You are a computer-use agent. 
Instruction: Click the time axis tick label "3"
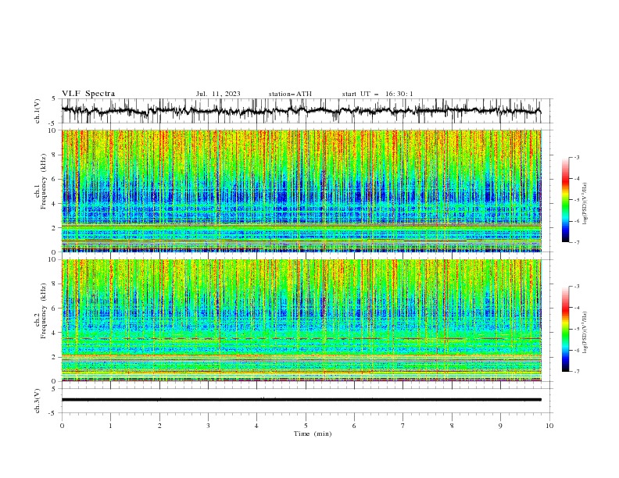pos(208,426)
